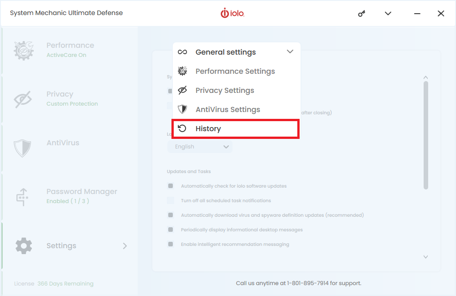Screen dimensions: 456x296
Task: Click the Performance Settings gear icon in dropdown
Action: 182,71
